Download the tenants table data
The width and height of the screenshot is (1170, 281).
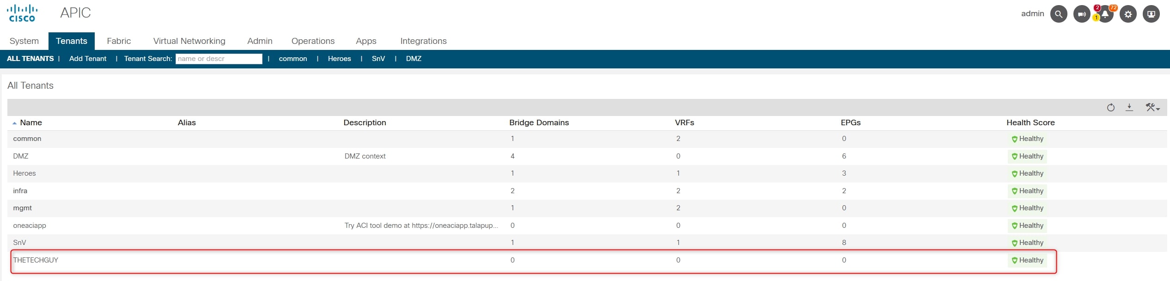click(x=1129, y=107)
